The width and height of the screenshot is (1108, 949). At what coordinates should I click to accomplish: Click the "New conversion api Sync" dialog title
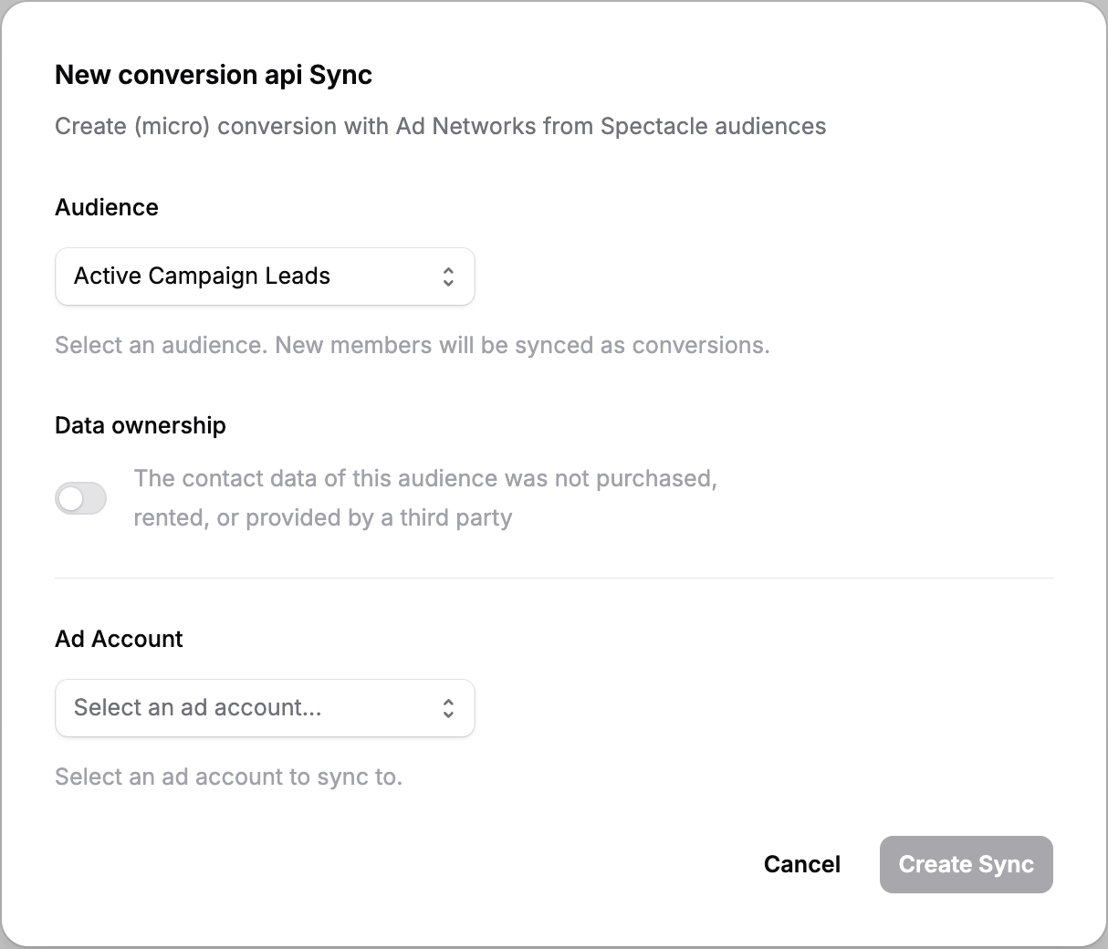pyautogui.click(x=214, y=75)
